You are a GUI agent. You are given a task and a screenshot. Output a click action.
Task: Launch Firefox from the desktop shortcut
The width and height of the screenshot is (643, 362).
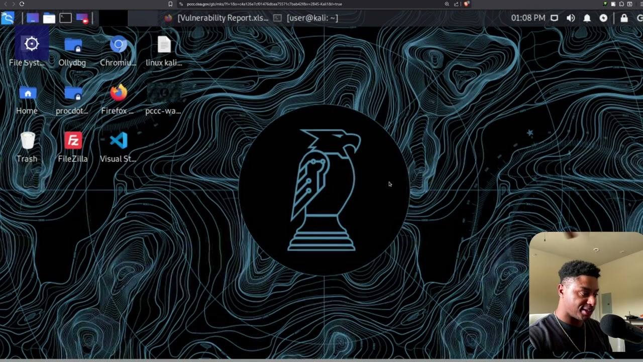pyautogui.click(x=119, y=100)
